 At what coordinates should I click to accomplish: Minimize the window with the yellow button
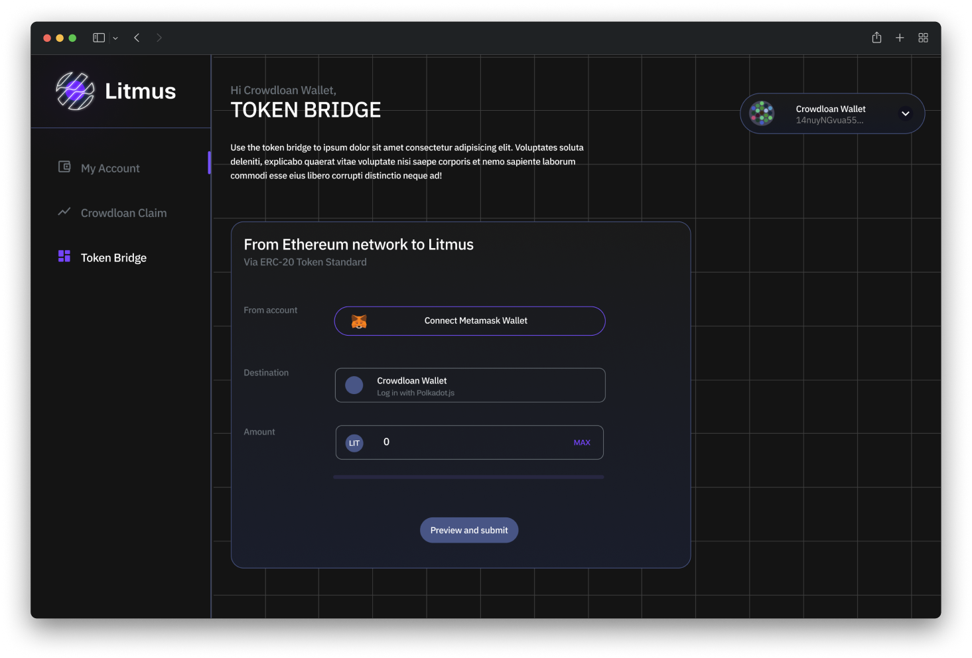[60, 38]
